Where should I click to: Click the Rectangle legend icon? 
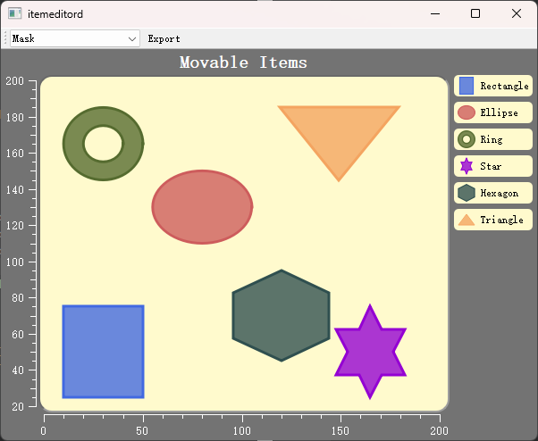(467, 86)
